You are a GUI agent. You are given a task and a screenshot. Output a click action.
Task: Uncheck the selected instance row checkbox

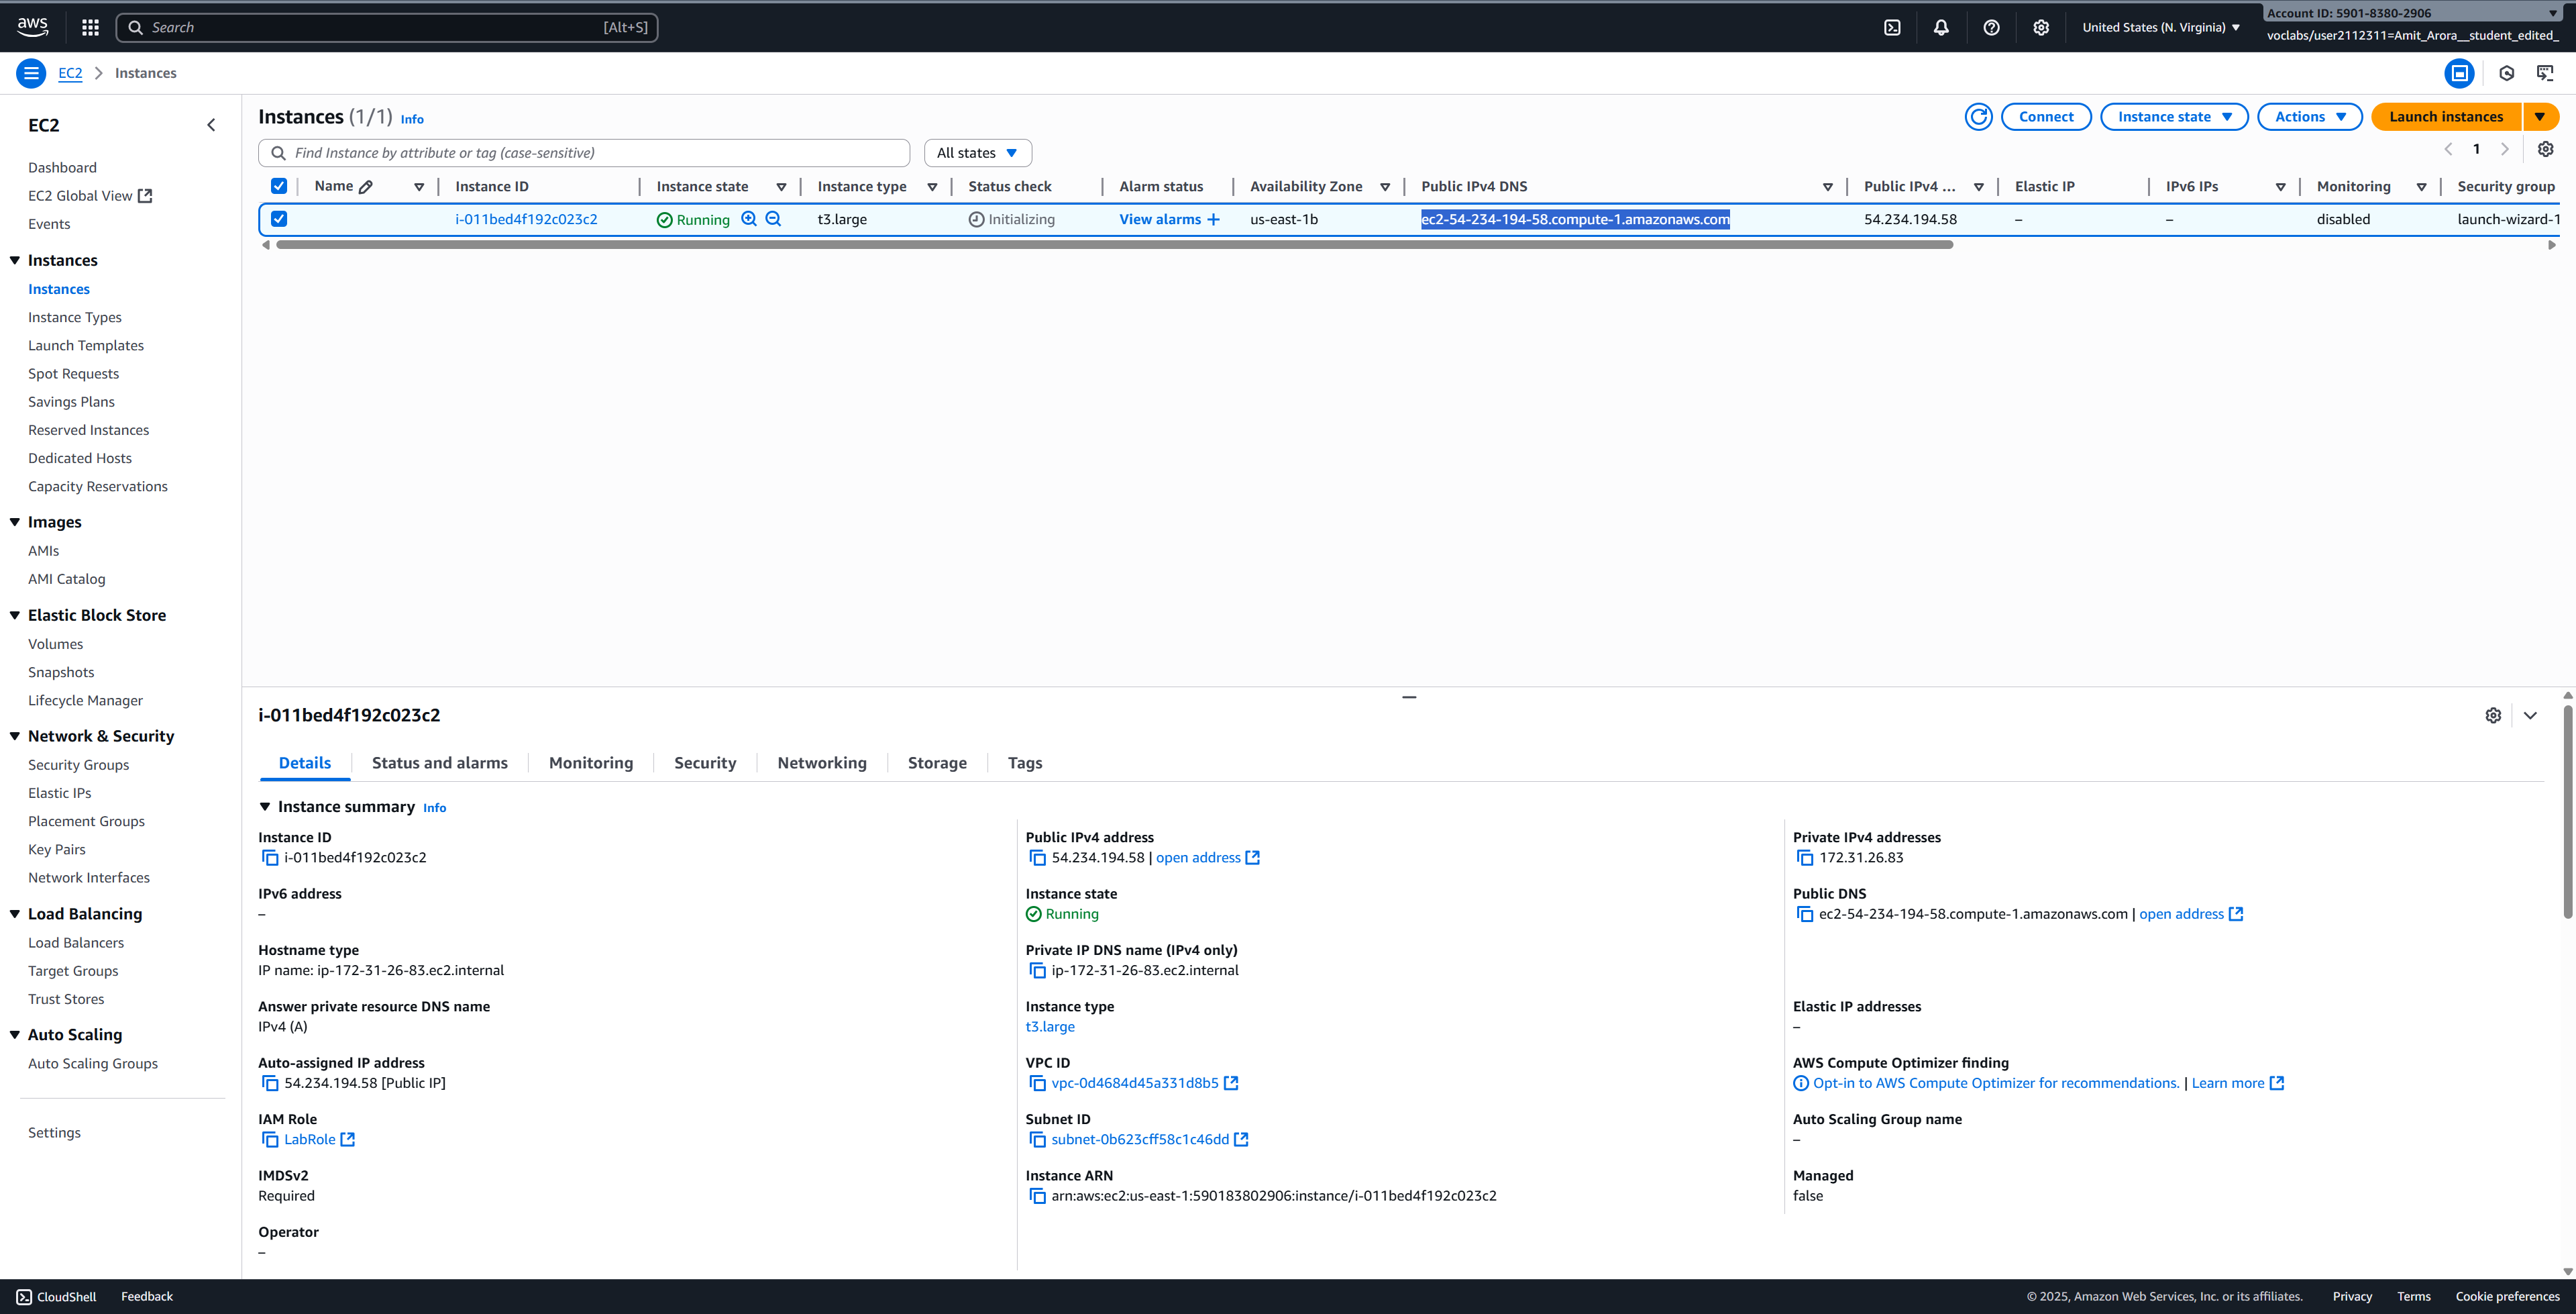[279, 219]
